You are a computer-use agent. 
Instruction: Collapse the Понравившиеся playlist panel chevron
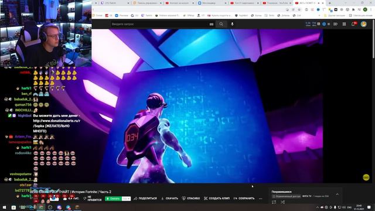337,194
